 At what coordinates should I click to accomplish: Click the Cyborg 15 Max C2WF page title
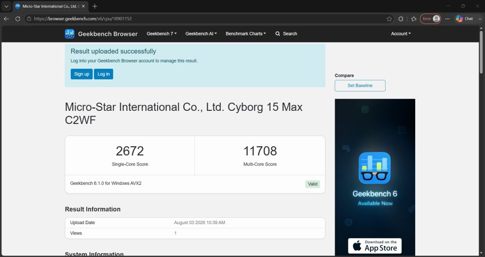click(184, 114)
